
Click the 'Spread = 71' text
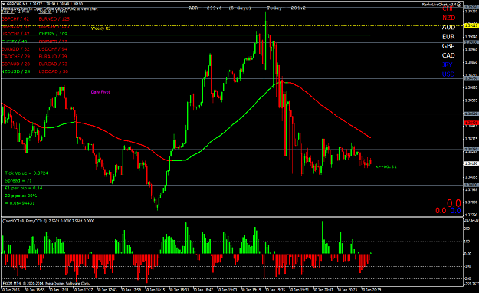click(x=18, y=181)
